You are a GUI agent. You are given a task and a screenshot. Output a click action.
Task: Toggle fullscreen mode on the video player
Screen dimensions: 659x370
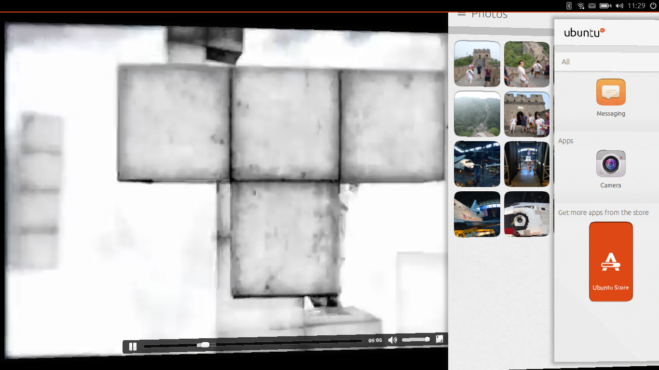click(439, 339)
